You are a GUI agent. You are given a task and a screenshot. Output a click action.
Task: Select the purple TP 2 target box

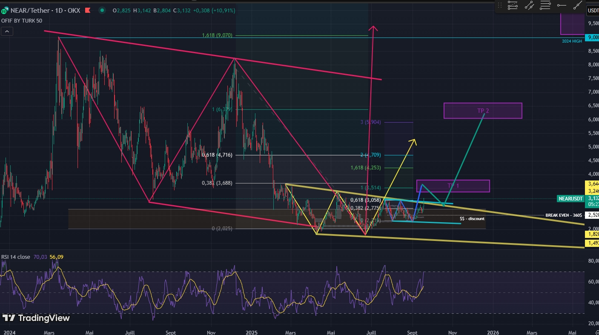coord(482,111)
